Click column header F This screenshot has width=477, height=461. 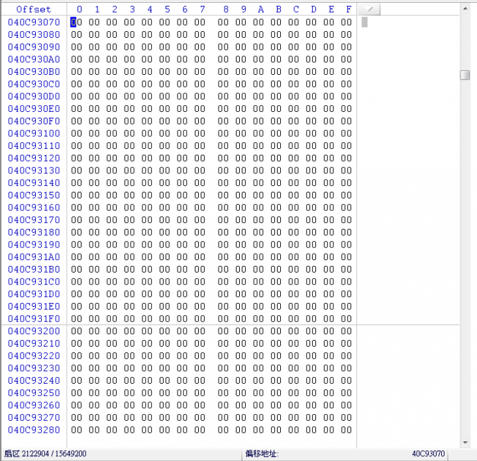(348, 9)
